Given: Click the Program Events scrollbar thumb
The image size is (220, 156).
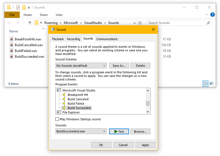Looking at the screenshot, I should (x=148, y=103).
